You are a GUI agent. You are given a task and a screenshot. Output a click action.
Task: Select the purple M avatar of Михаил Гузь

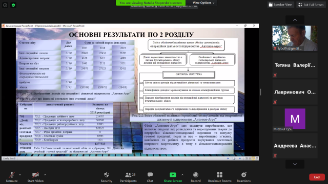tap(295, 119)
